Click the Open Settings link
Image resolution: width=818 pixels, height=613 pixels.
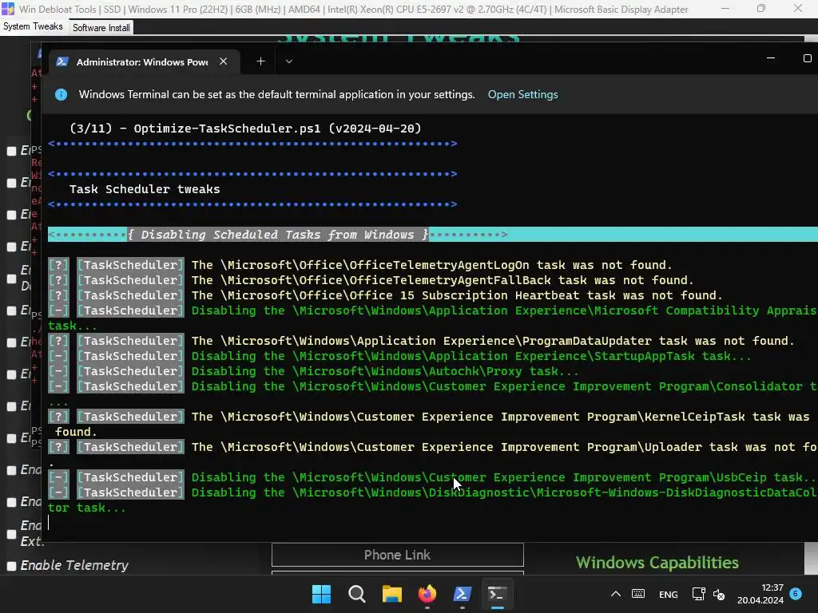(522, 94)
